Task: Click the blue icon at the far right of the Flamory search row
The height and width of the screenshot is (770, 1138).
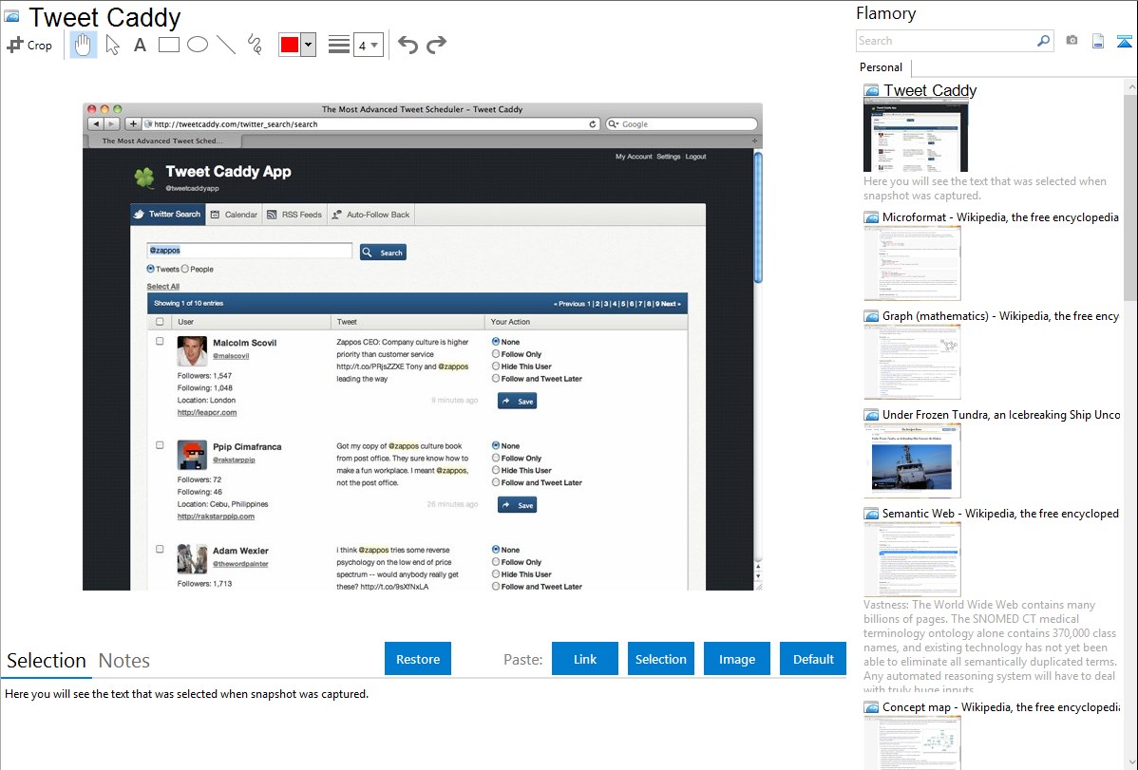Action: [1124, 41]
